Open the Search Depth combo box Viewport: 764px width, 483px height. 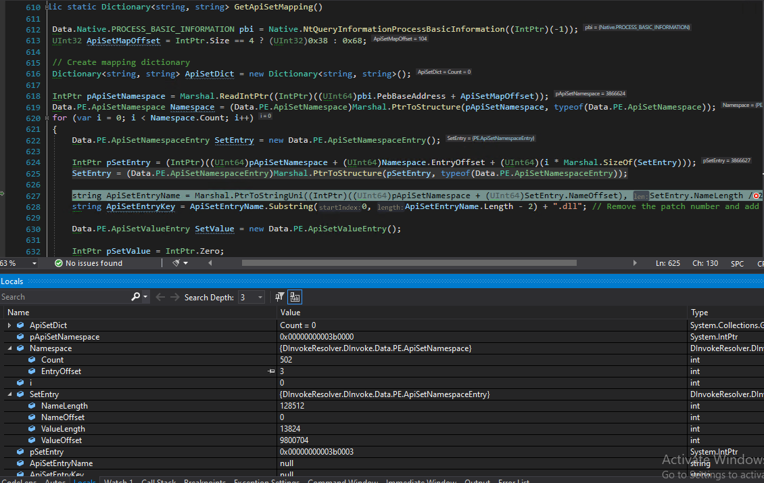coord(252,297)
